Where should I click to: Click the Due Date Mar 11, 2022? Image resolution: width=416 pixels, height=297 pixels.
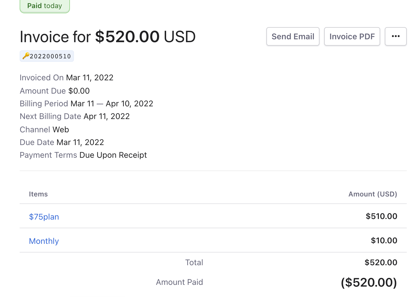pos(80,142)
